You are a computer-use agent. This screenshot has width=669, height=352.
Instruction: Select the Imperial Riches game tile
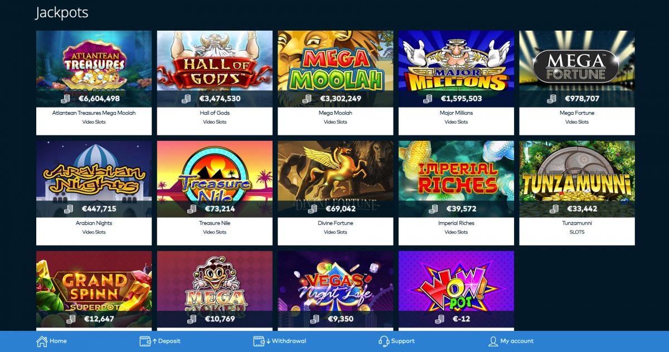pyautogui.click(x=457, y=193)
